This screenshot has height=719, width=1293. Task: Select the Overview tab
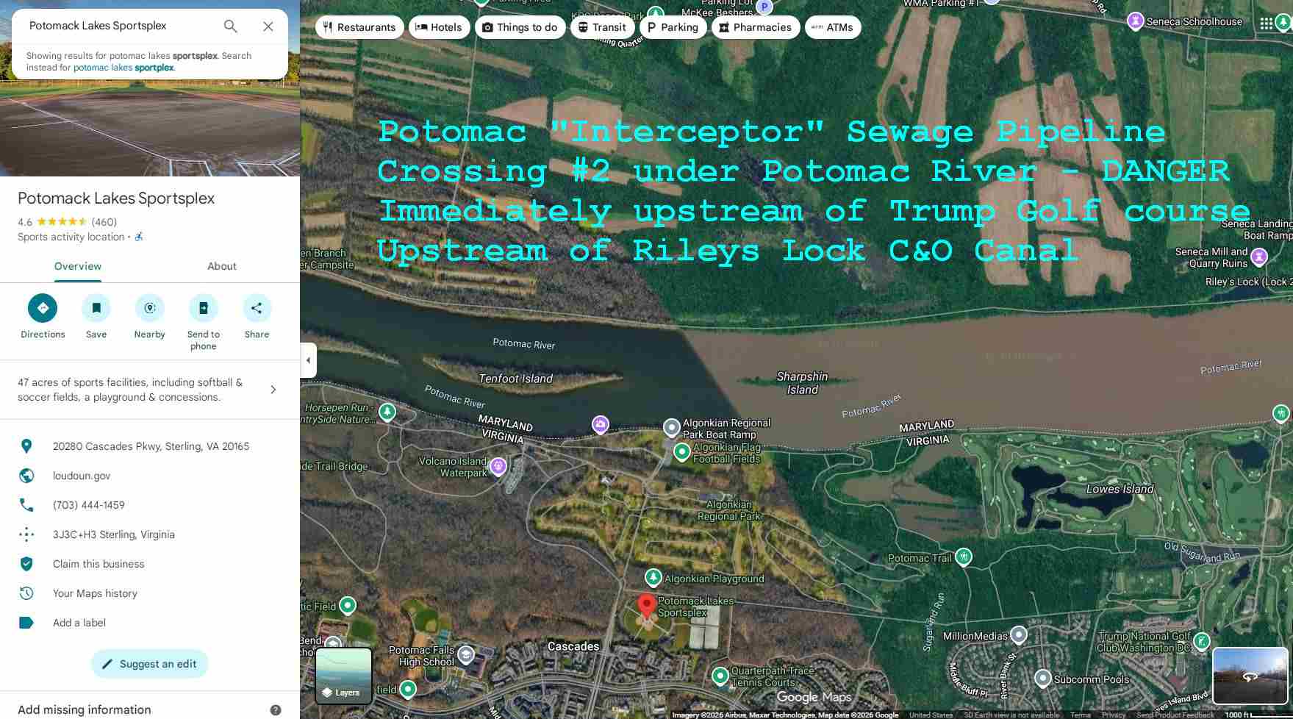pos(78,266)
